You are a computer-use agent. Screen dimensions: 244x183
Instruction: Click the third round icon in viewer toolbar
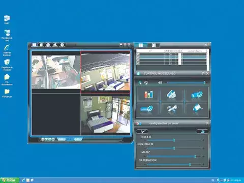(48, 45)
